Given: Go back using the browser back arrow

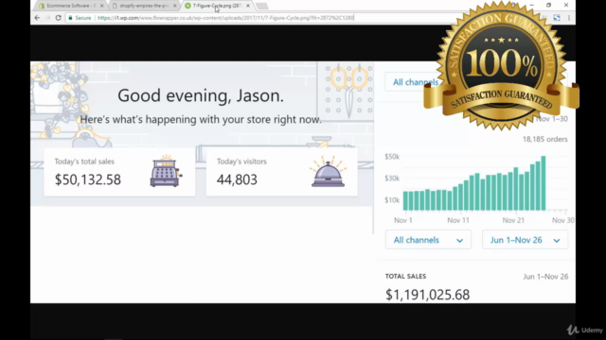Looking at the screenshot, I should (37, 18).
